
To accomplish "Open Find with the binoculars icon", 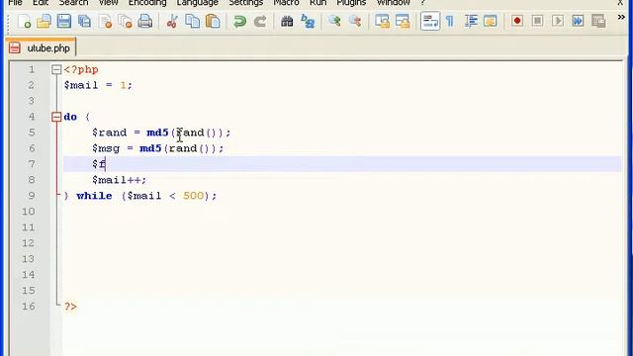I will tap(287, 21).
